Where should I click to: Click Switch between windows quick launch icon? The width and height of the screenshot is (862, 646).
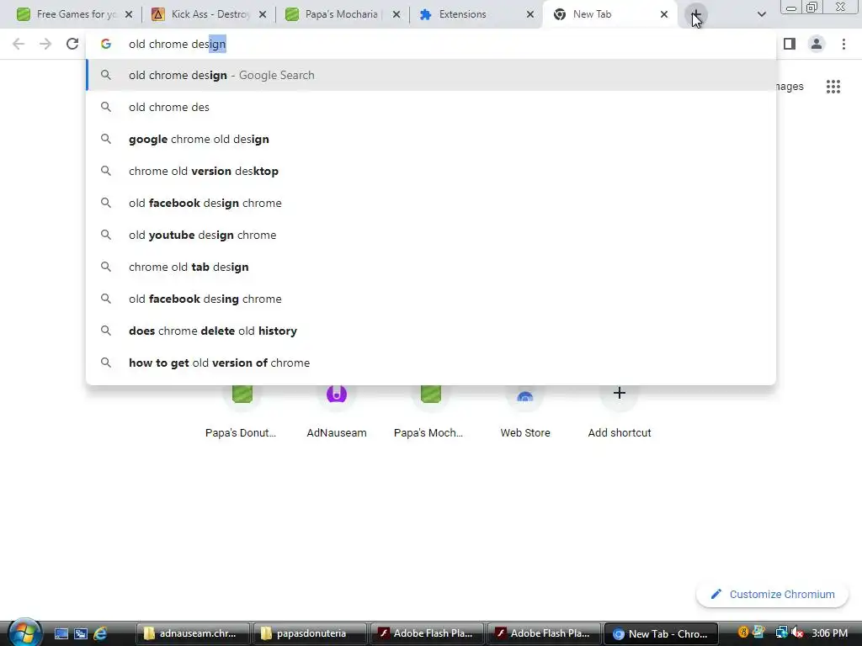click(x=80, y=633)
